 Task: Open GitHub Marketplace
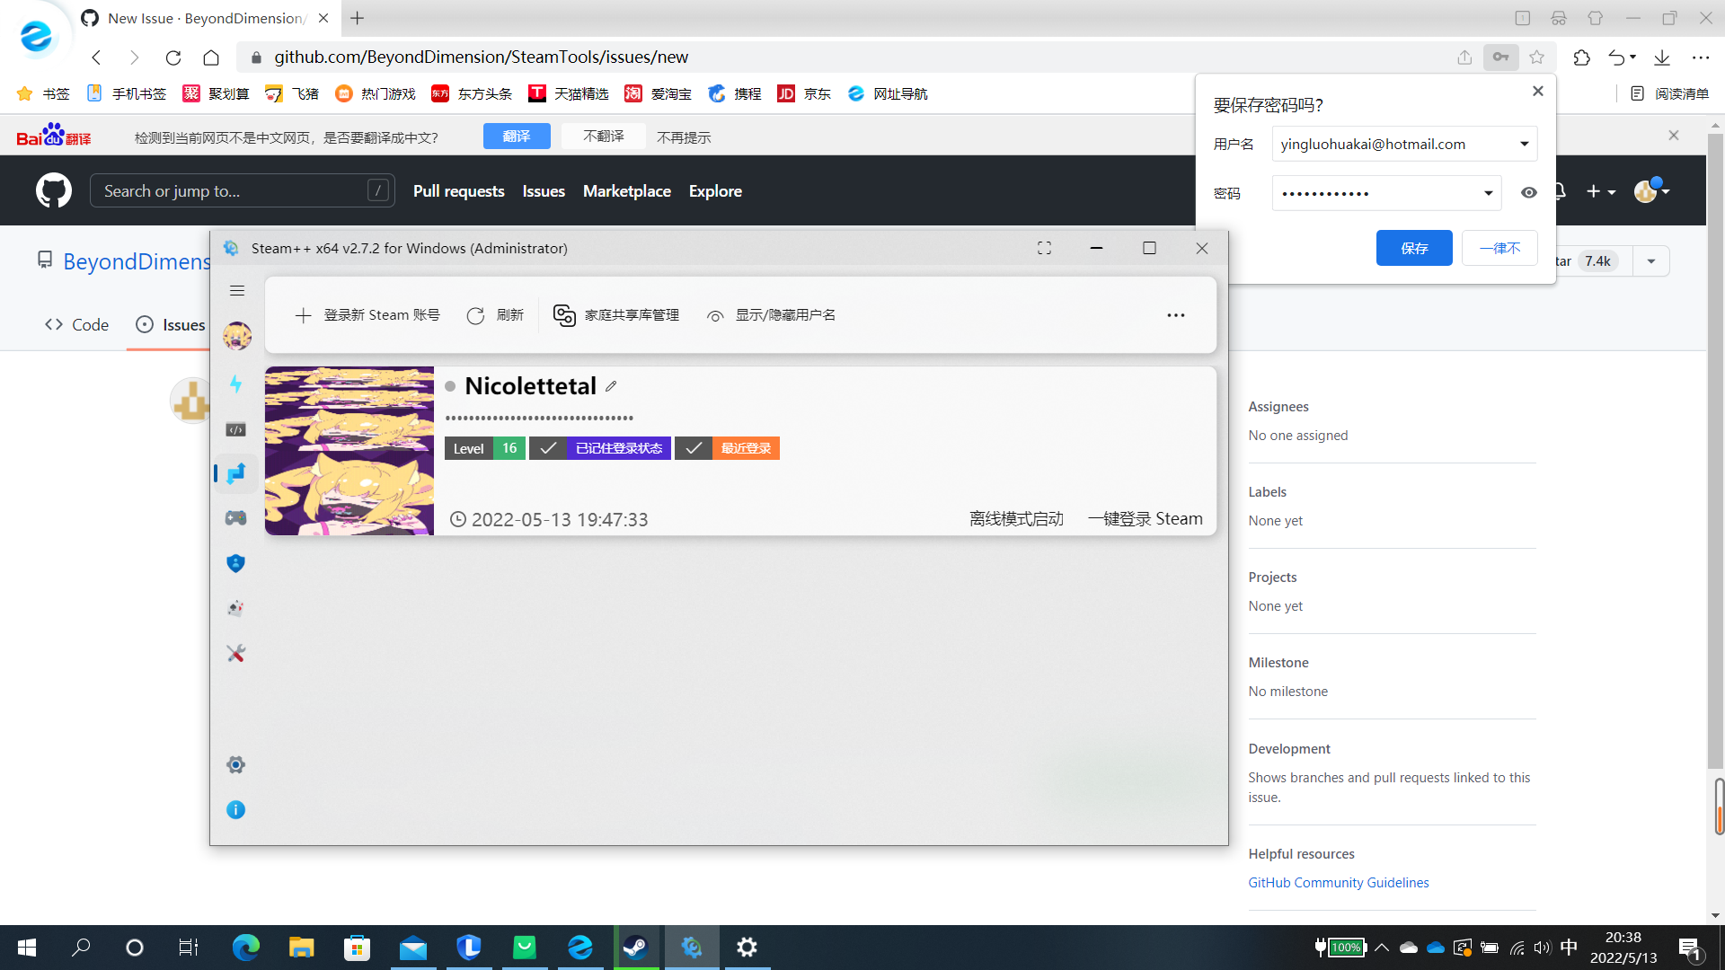pos(627,191)
